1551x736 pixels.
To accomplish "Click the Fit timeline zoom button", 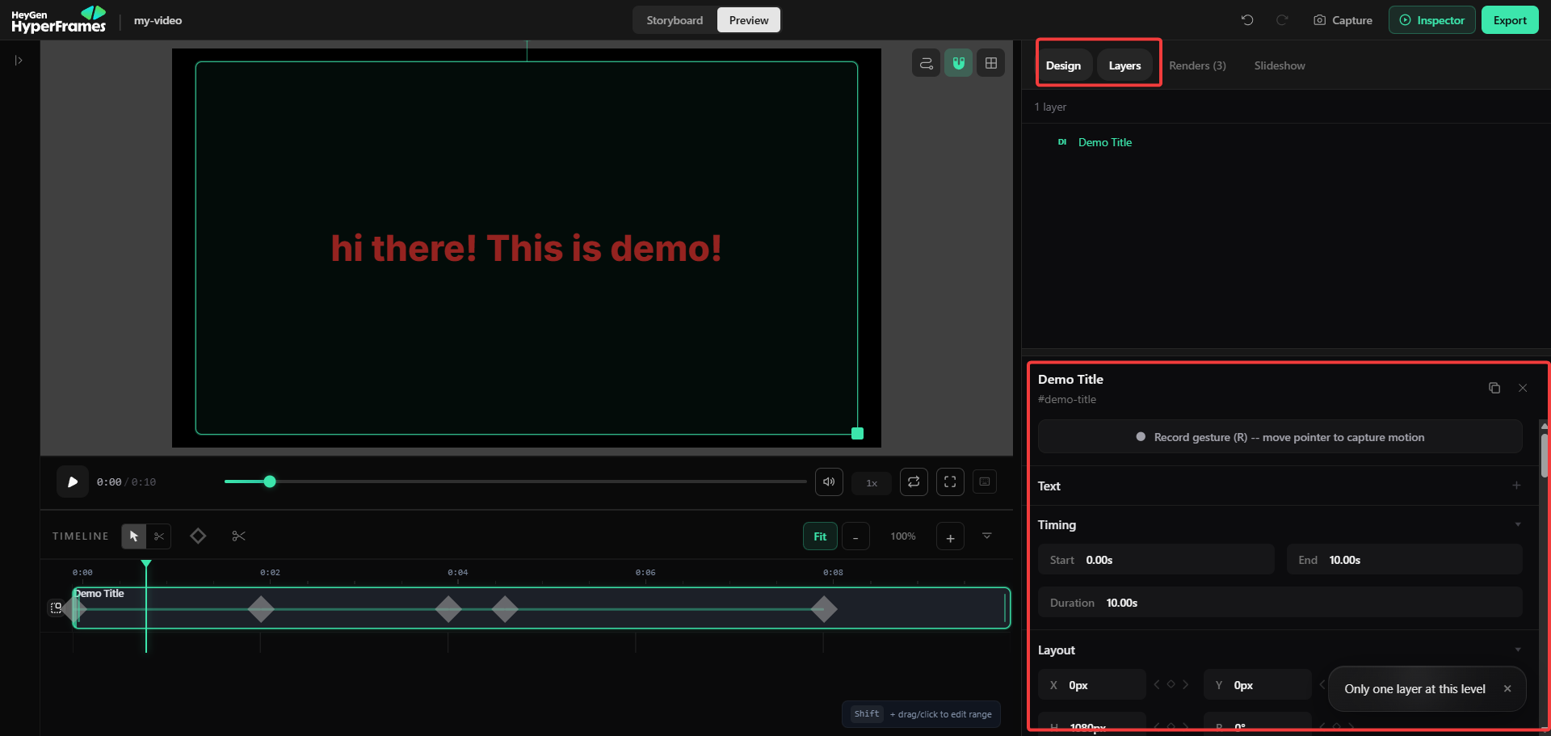I will point(820,536).
